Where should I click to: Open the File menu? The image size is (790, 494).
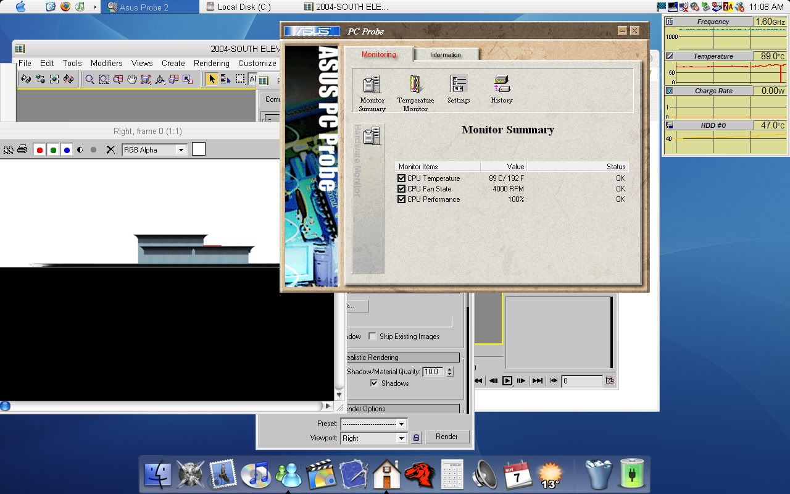pos(25,63)
